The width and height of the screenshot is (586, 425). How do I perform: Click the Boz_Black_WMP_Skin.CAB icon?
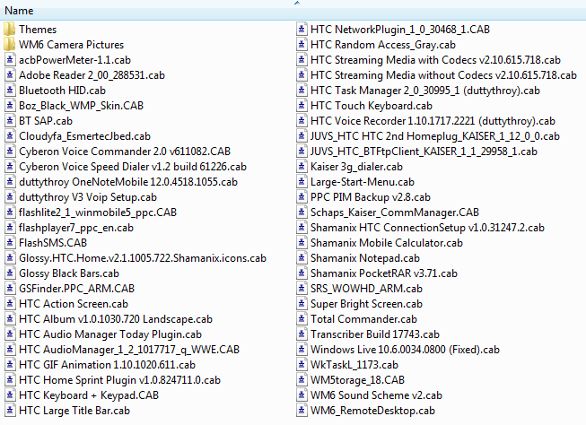[10, 106]
